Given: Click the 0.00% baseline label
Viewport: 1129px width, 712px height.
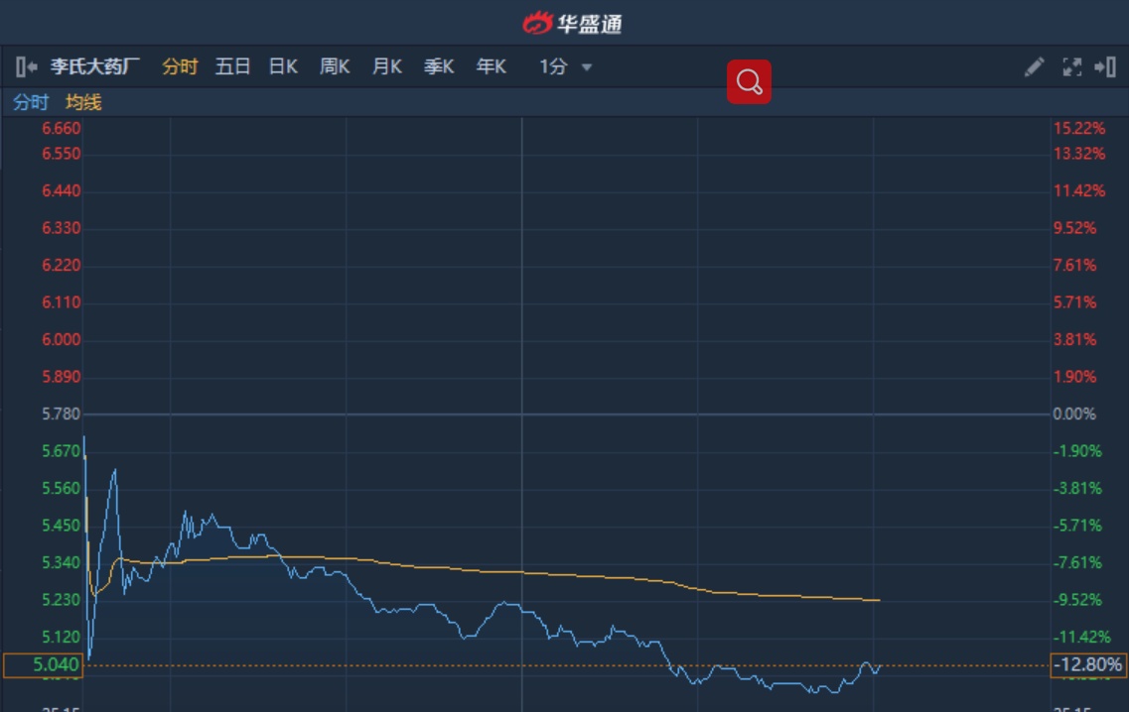Looking at the screenshot, I should click(1074, 414).
